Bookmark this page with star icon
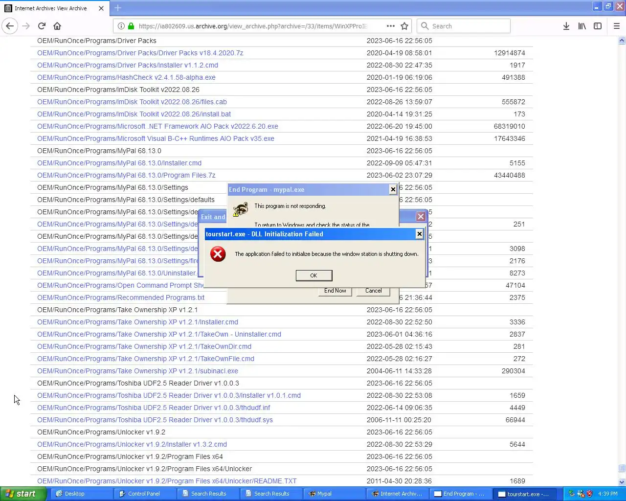This screenshot has height=501, width=626. click(x=404, y=26)
